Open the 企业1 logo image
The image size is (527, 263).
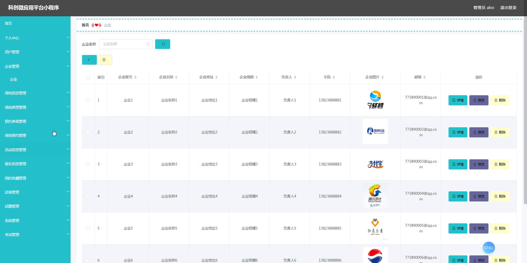click(x=375, y=100)
